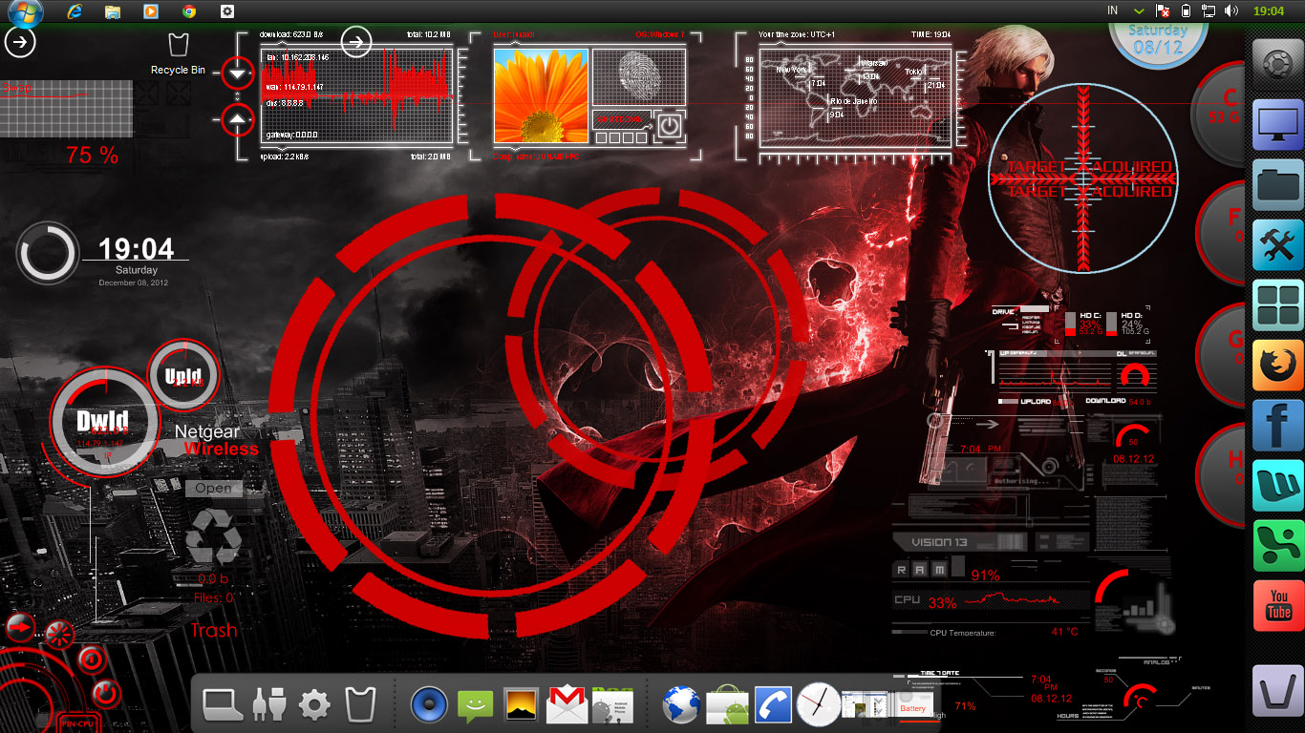Click the Upld upload gauge circle

[183, 374]
